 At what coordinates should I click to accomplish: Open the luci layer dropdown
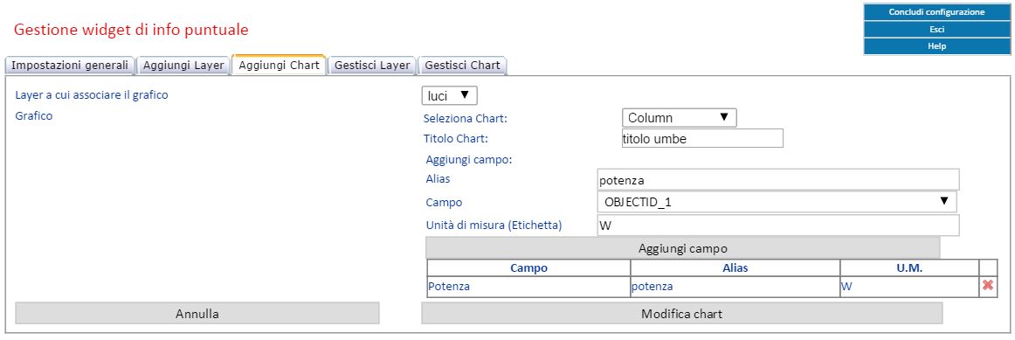[x=449, y=96]
